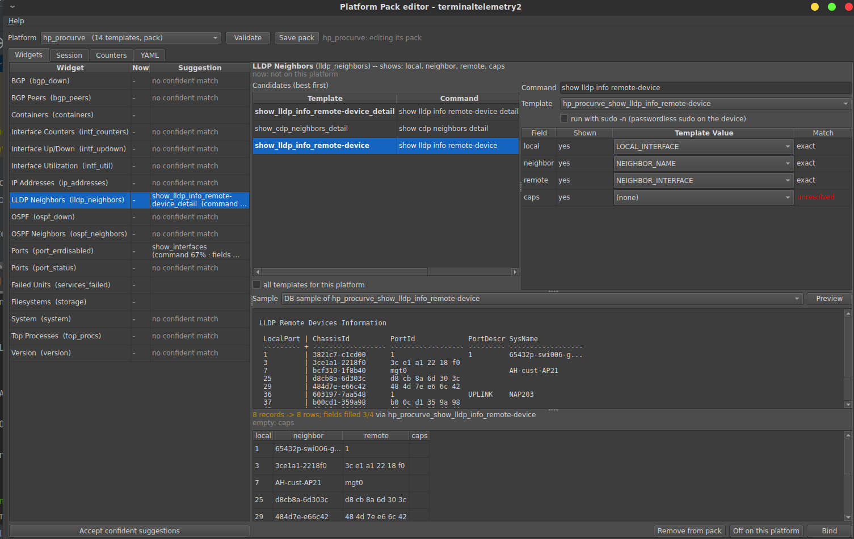854x539 pixels.
Task: Click the Suggestion column header
Action: pyautogui.click(x=200, y=68)
